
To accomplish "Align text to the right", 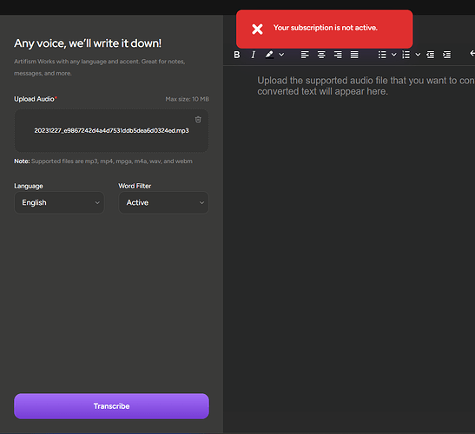I will [x=338, y=55].
